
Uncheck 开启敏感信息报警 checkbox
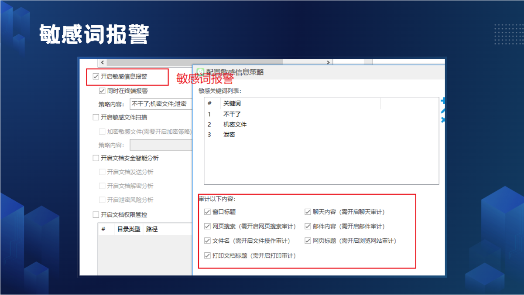click(x=96, y=77)
